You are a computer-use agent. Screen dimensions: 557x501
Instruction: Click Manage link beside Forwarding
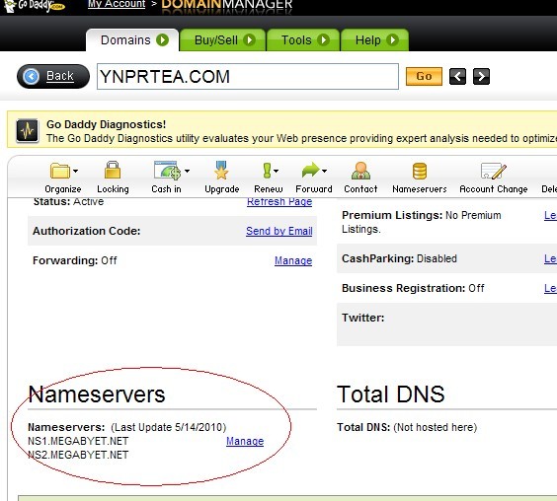point(293,260)
